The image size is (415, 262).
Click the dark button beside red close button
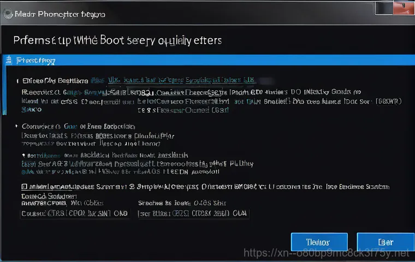384,8
